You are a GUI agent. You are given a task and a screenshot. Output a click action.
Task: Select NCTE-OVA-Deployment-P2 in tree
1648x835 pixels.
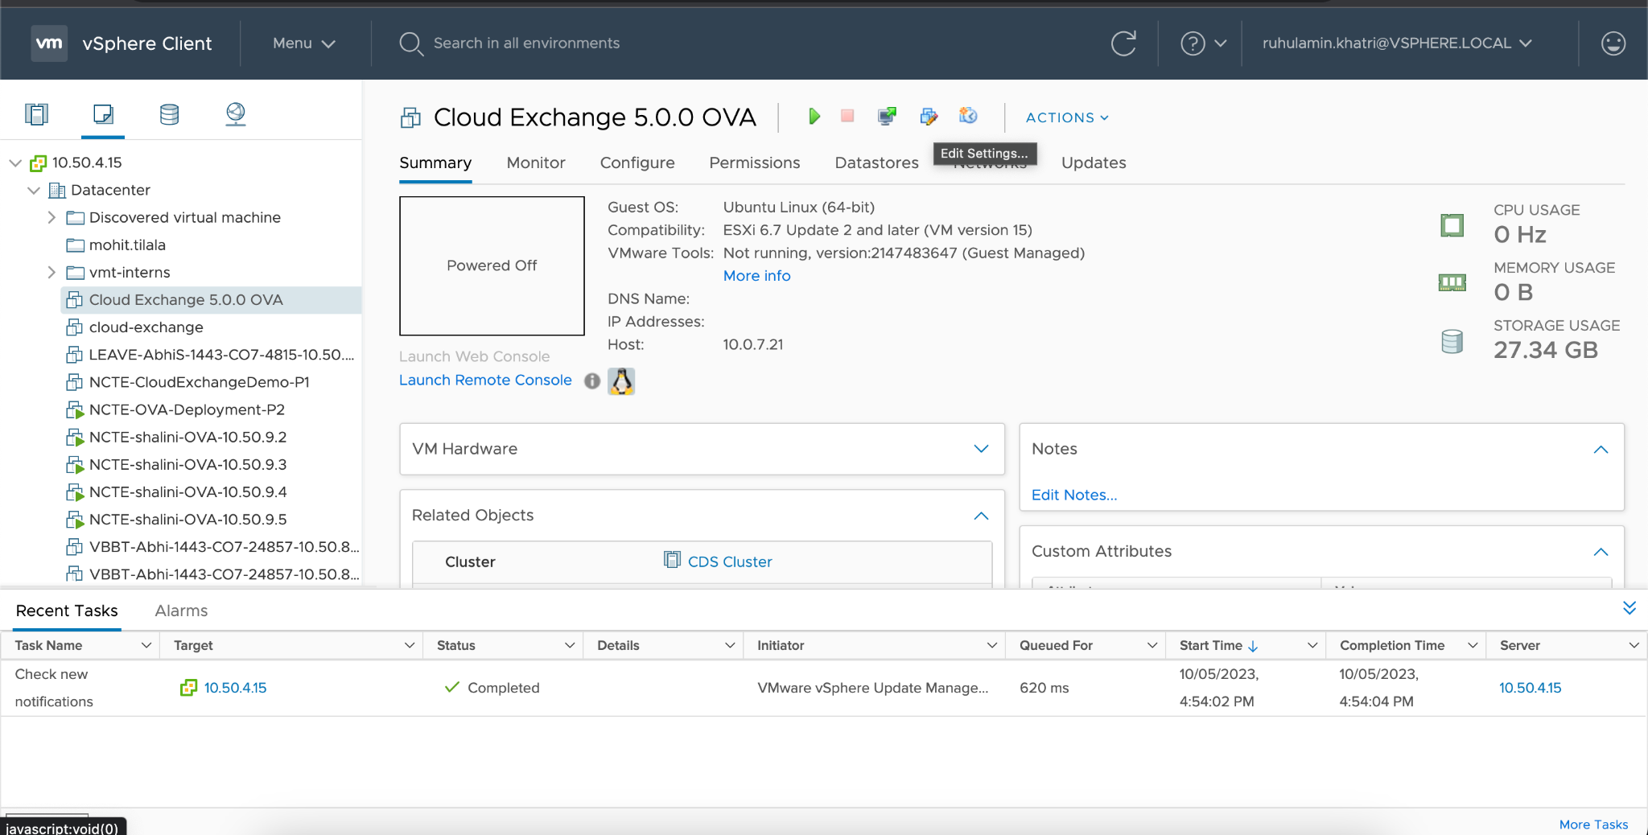[187, 410]
